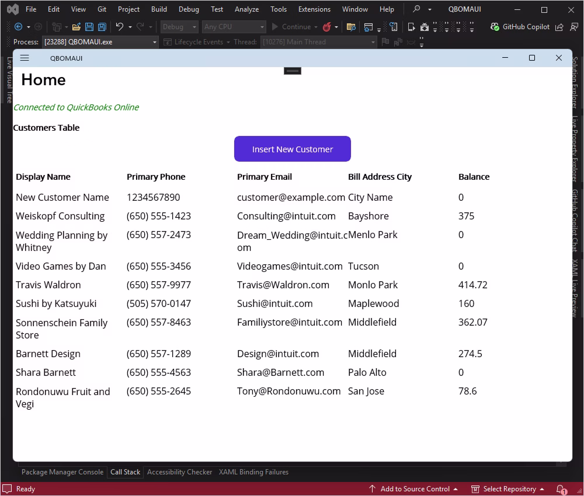Click the Connected to QuickBooks Online text
Image resolution: width=584 pixels, height=496 pixels.
[x=77, y=107]
